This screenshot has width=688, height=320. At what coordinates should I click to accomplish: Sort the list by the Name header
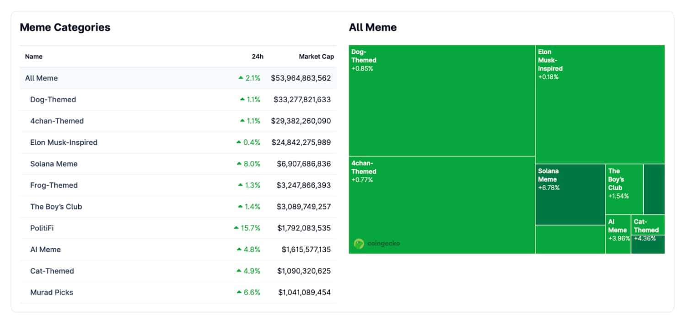pos(33,56)
